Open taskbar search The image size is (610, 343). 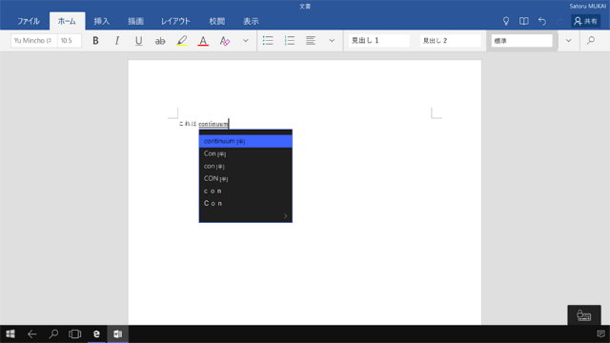point(53,334)
